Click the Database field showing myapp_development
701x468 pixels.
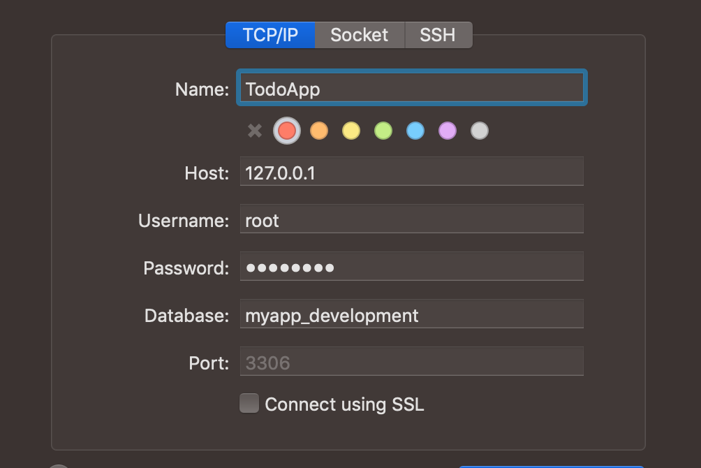pyautogui.click(x=411, y=315)
